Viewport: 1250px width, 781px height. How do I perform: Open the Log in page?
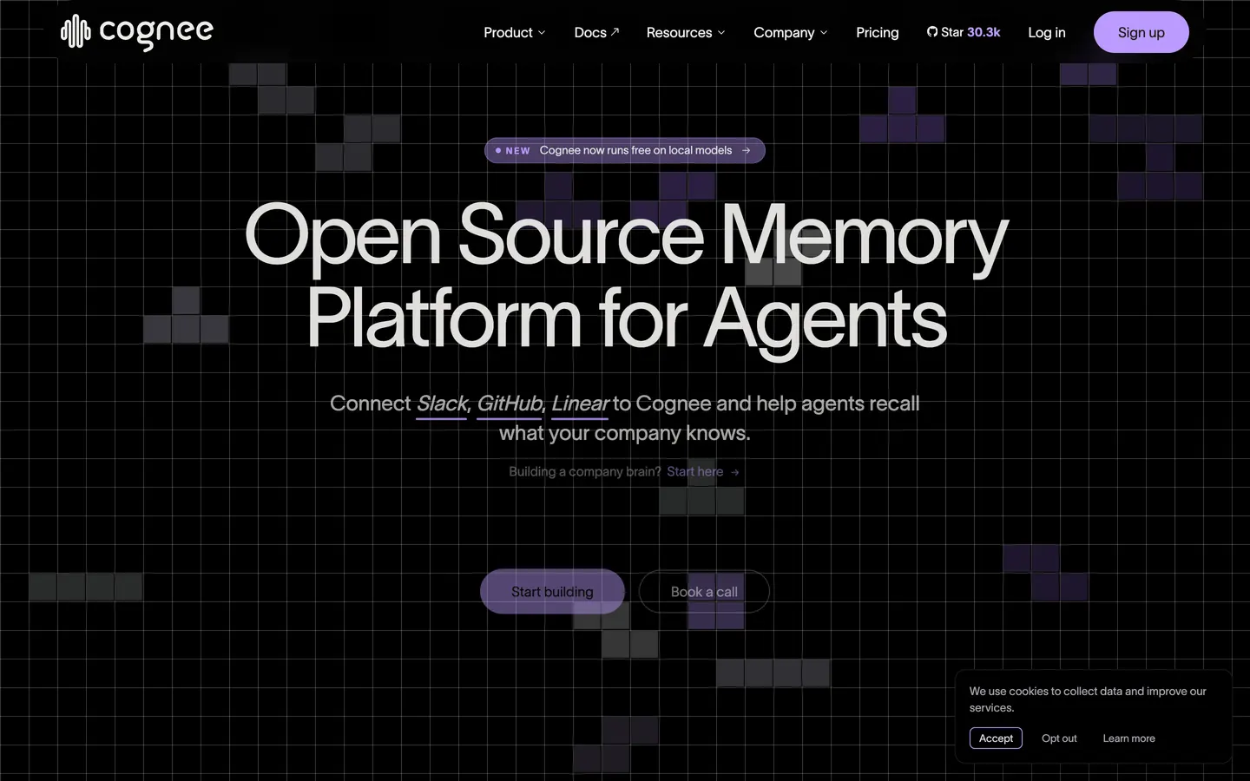click(1046, 32)
